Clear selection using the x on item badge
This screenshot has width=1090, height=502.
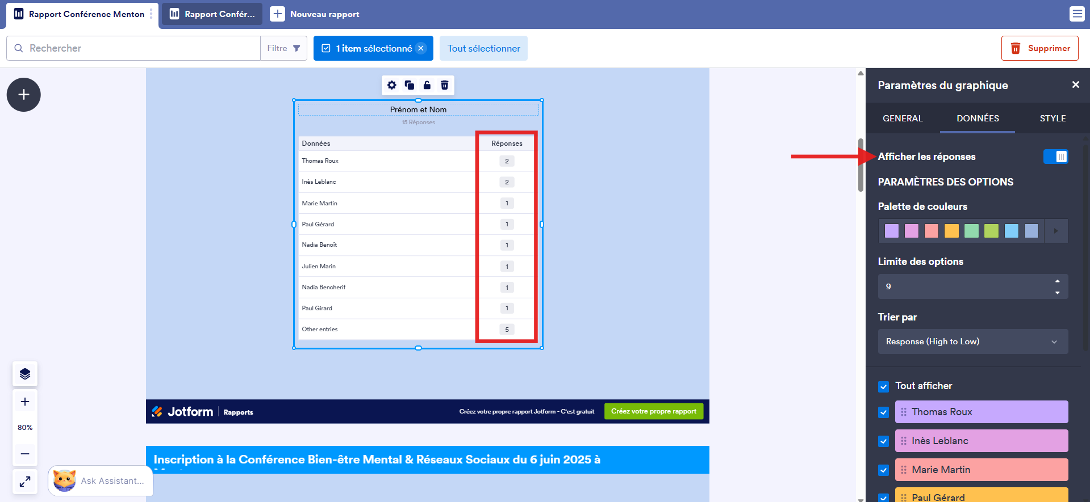click(421, 48)
